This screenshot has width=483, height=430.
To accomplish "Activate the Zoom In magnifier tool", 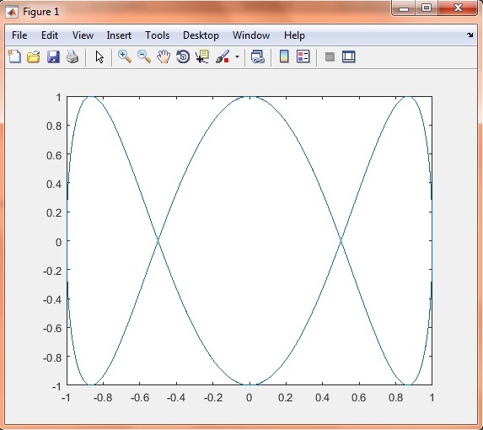I will coord(125,57).
